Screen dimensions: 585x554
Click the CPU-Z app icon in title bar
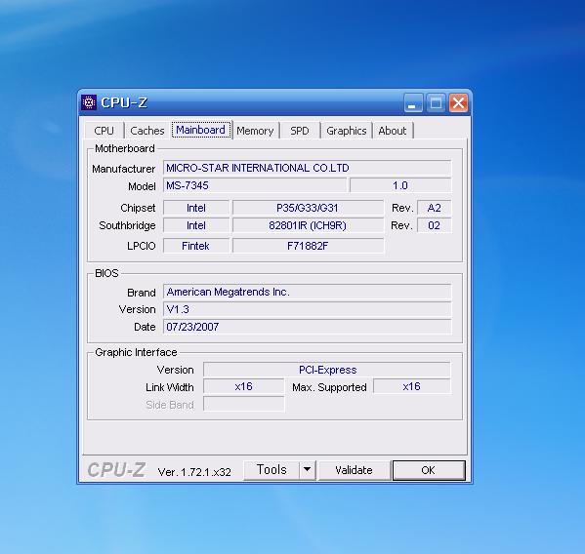pos(89,102)
